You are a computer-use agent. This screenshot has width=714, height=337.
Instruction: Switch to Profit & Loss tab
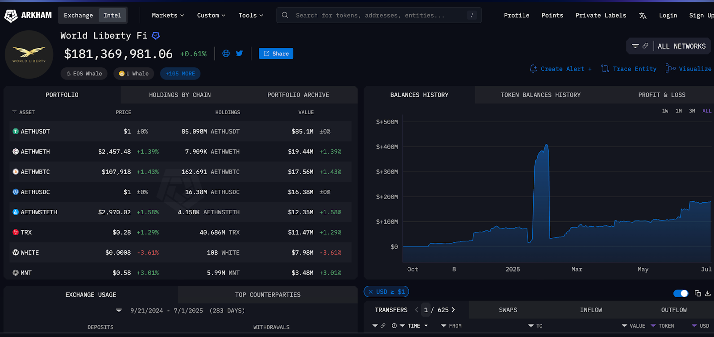[662, 95]
